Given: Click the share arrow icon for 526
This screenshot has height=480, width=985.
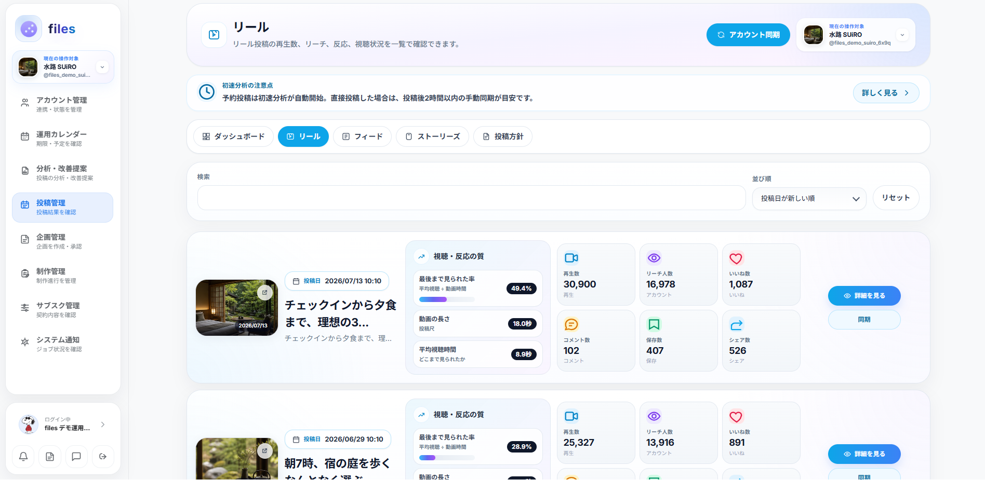Looking at the screenshot, I should click(x=737, y=324).
